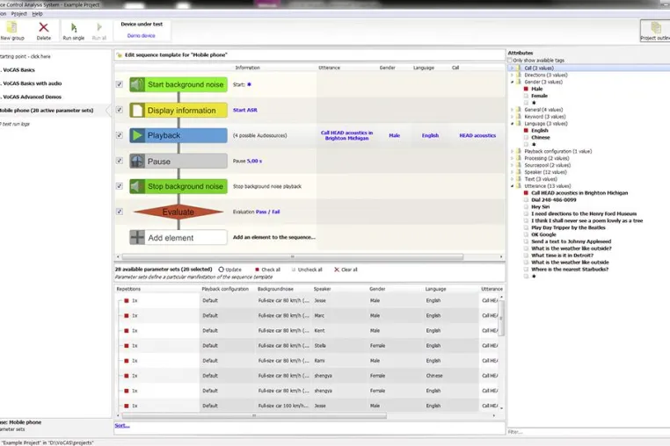Uncheck the Male gender tag
The width and height of the screenshot is (670, 446).
pos(526,89)
